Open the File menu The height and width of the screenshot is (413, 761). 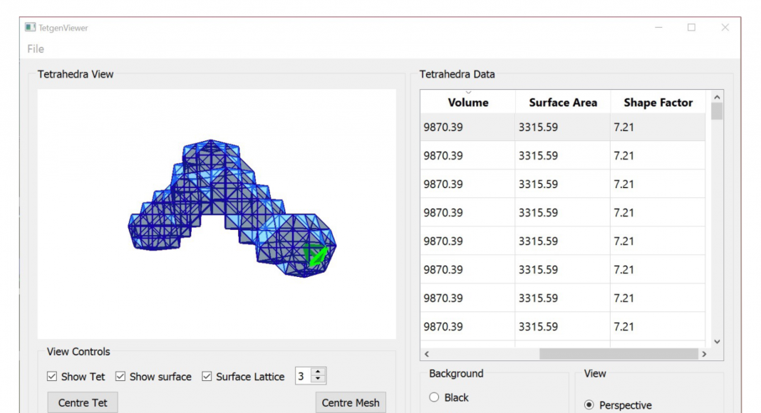tap(36, 49)
